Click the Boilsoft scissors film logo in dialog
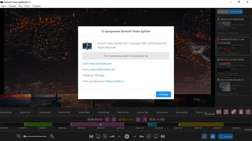Screen dimensions: 252x141 (87, 45)
